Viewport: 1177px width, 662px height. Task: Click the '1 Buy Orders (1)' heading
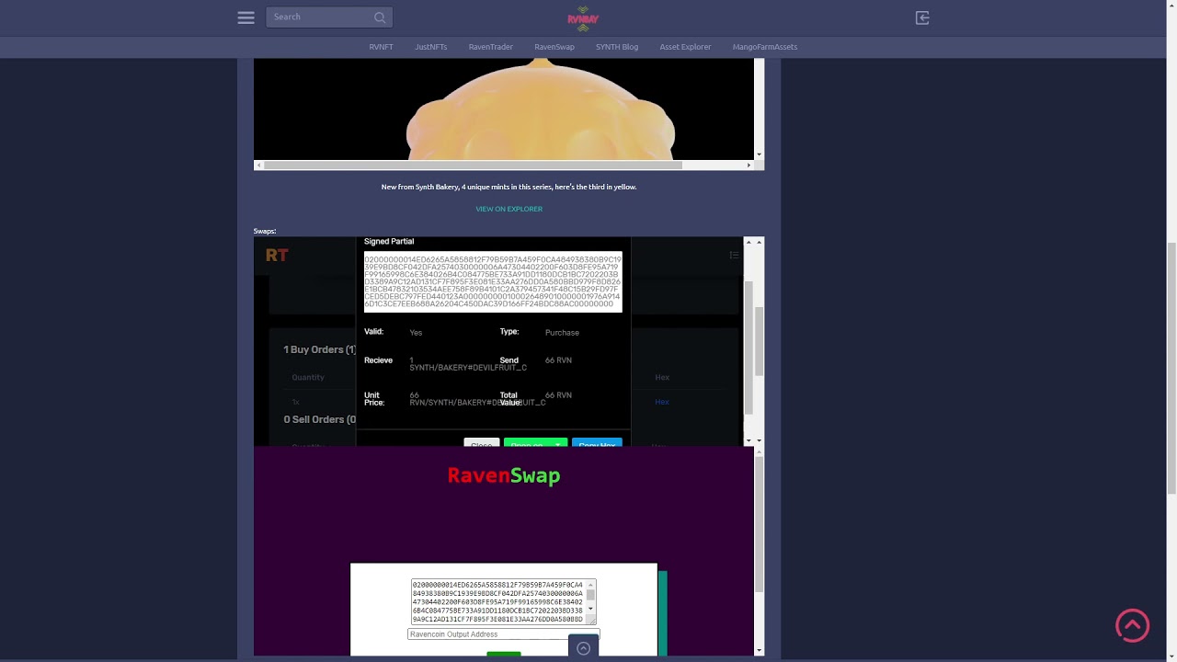319,349
